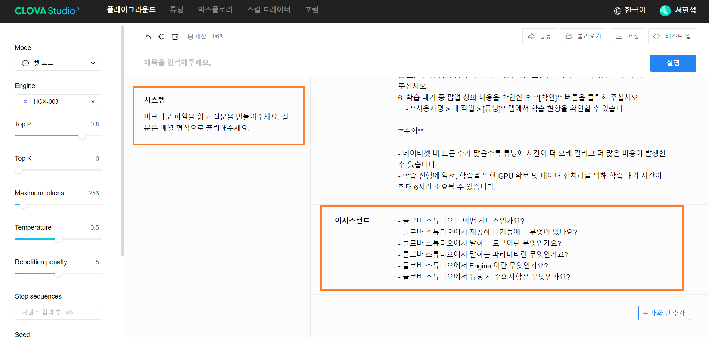Click the 서현석 user name
Viewport: 709px width, 337px height.
pos(685,10)
